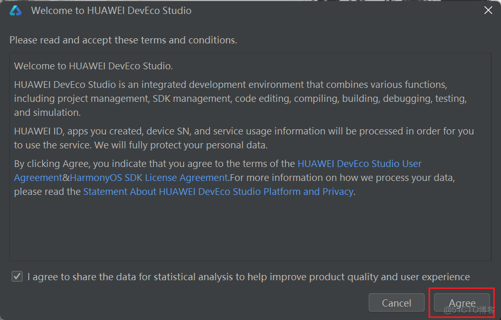Click the "HUAWEI ID, apps you created" paragraph
Screen dimensions: 501x320
coord(243,131)
